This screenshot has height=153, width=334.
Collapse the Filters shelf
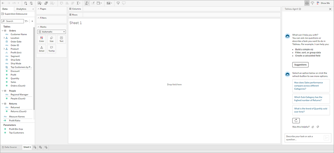tap(39, 18)
